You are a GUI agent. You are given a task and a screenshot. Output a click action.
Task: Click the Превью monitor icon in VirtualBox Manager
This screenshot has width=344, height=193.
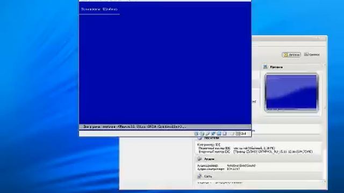click(265, 66)
